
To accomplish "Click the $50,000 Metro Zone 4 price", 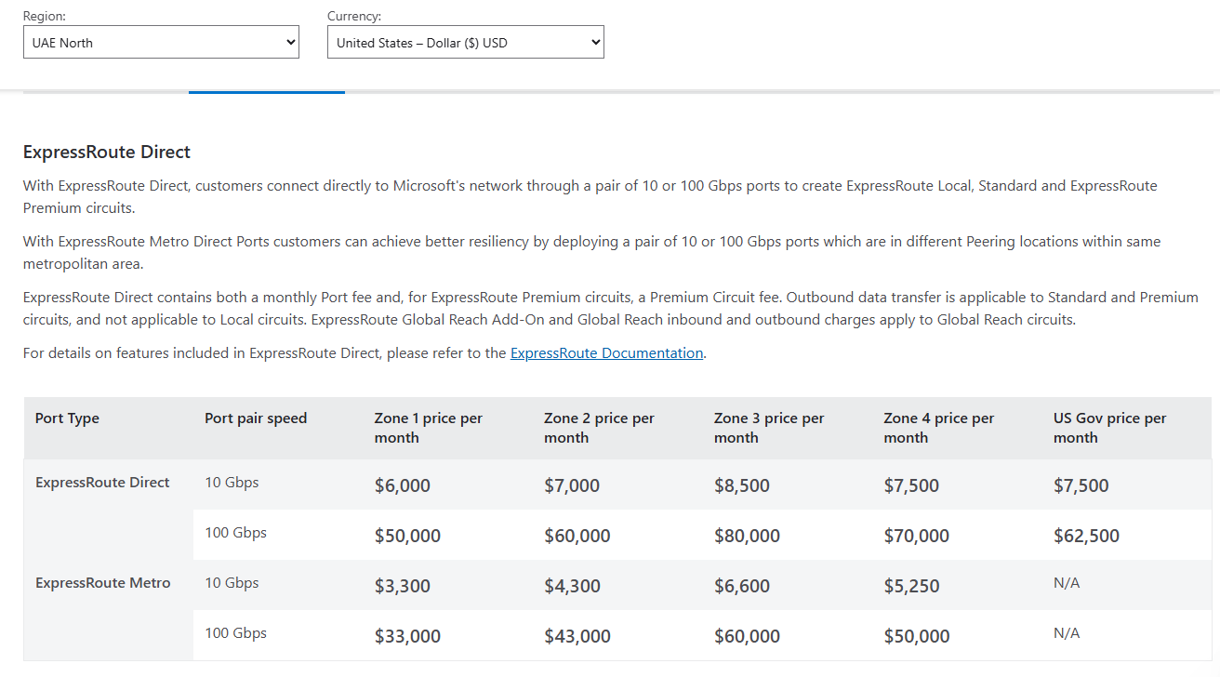I will [917, 636].
